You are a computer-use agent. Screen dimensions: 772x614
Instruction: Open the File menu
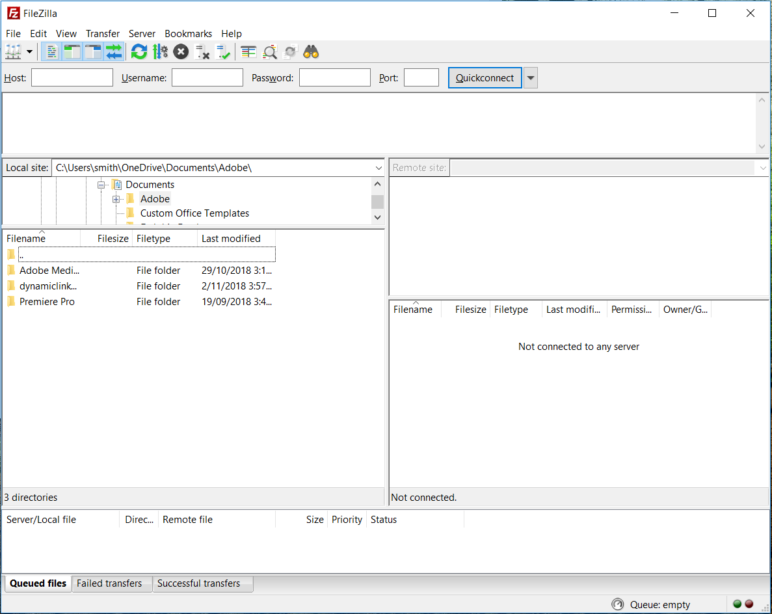pyautogui.click(x=13, y=33)
